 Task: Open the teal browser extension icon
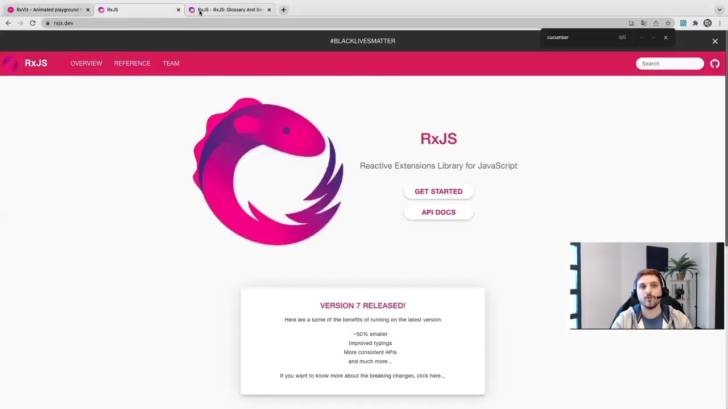tap(683, 23)
